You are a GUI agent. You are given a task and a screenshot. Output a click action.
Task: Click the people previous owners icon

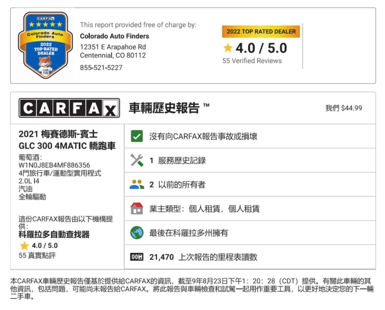137,185
